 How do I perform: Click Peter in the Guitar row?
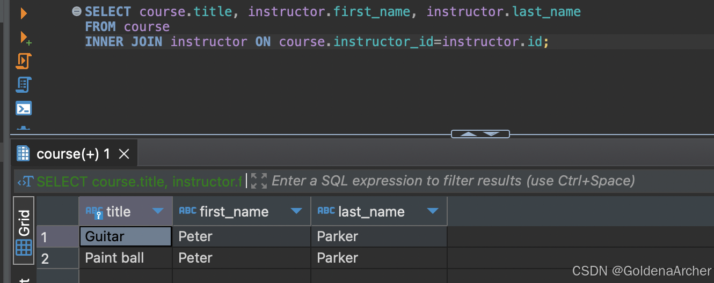(242, 236)
